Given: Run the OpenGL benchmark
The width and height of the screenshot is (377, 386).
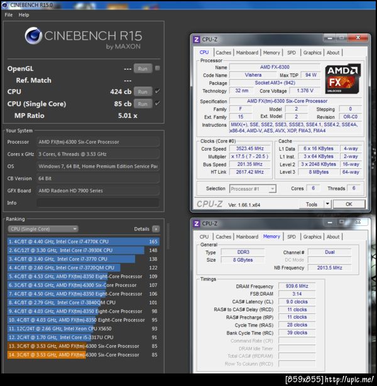Looking at the screenshot, I should pyautogui.click(x=143, y=68).
